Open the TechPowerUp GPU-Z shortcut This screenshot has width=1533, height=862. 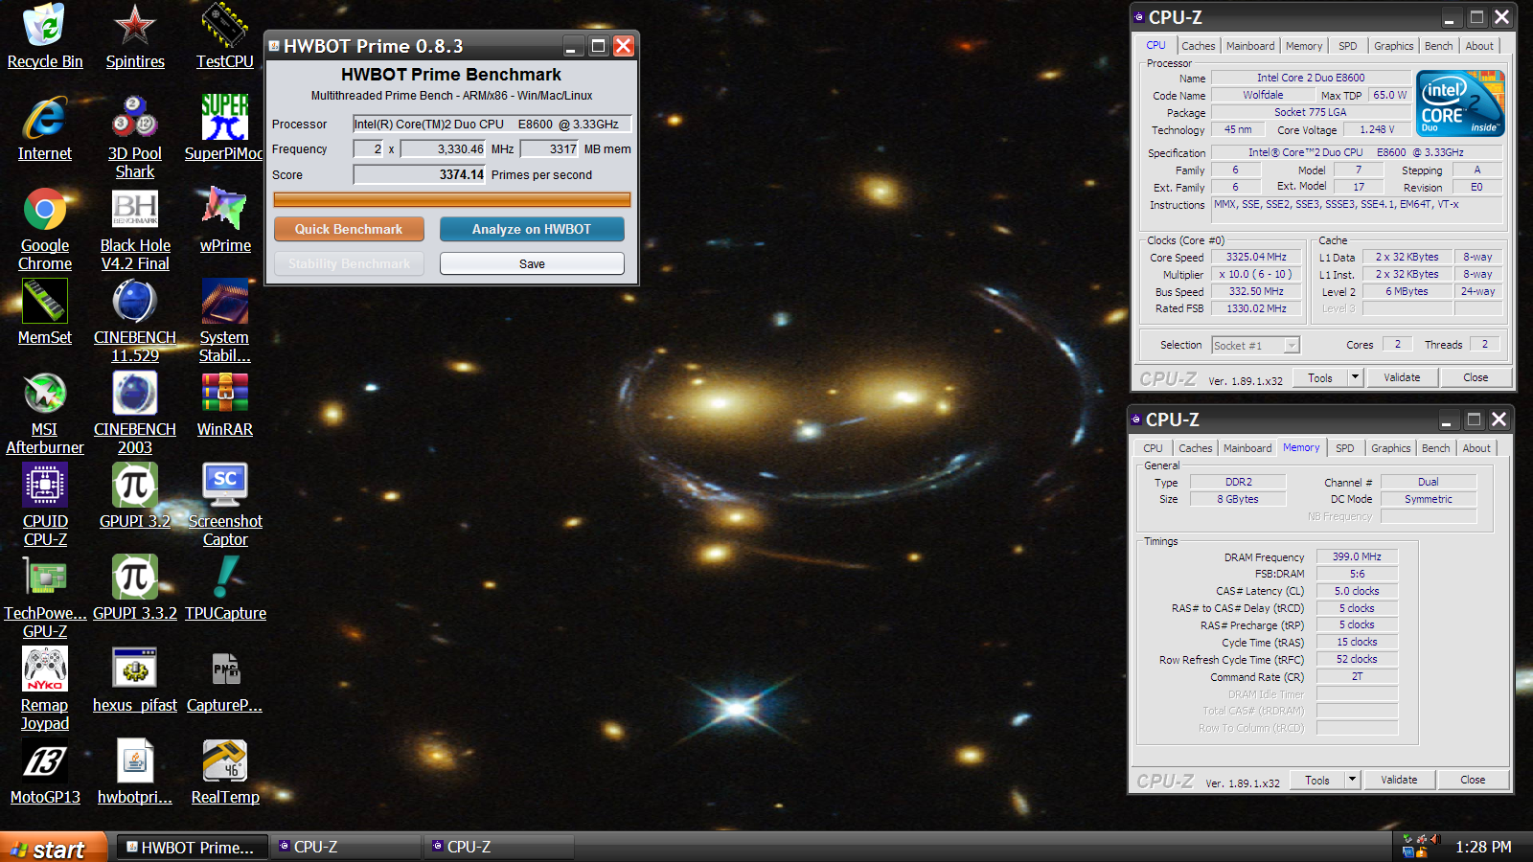[45, 597]
